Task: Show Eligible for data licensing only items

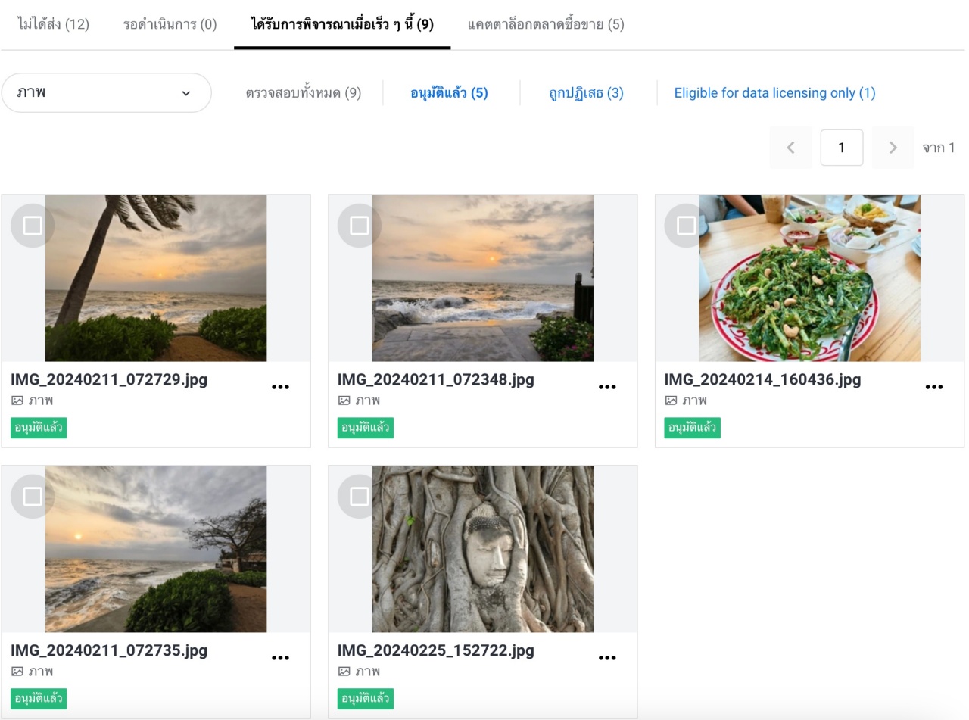Action: coord(774,93)
